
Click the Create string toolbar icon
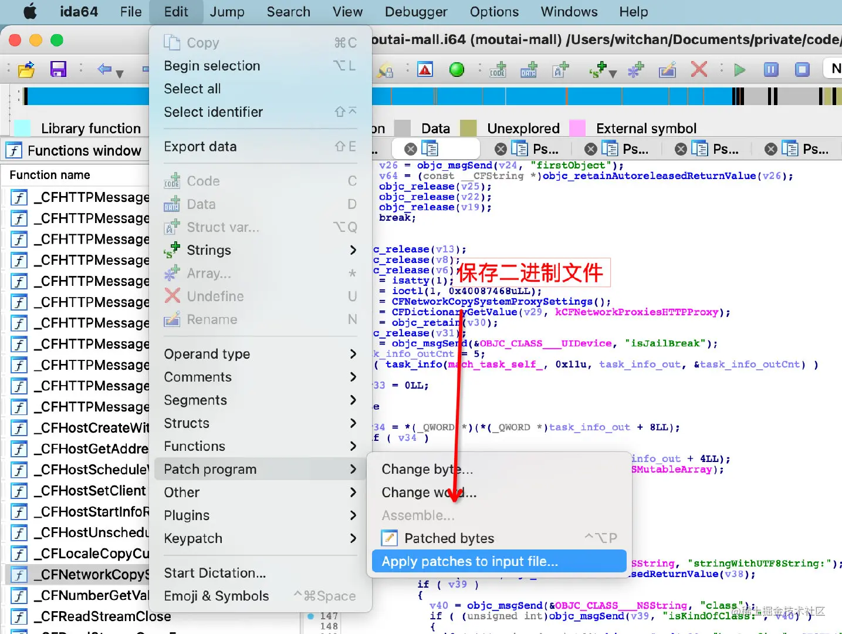598,70
